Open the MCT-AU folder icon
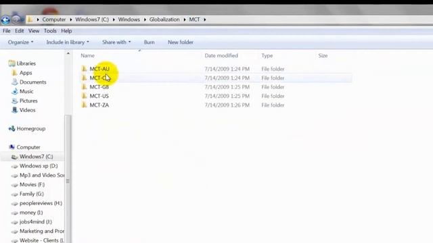This screenshot has width=433, height=243. 84,69
